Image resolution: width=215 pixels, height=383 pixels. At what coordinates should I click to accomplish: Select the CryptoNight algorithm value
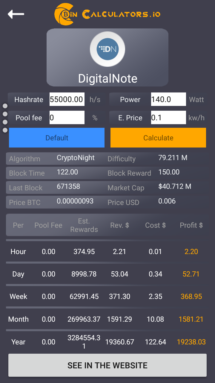pyautogui.click(x=76, y=158)
